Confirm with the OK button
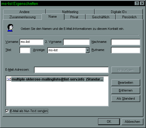 [109, 122]
